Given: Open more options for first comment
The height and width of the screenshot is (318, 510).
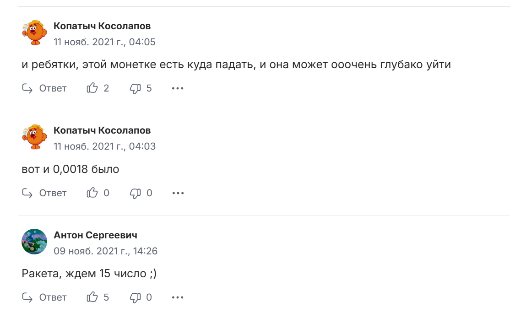Looking at the screenshot, I should pos(178,88).
